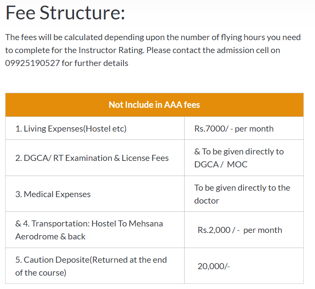Viewport: 315px width, 289px height.
Task: Click the Fee Structure heading
Action: pyautogui.click(x=65, y=13)
